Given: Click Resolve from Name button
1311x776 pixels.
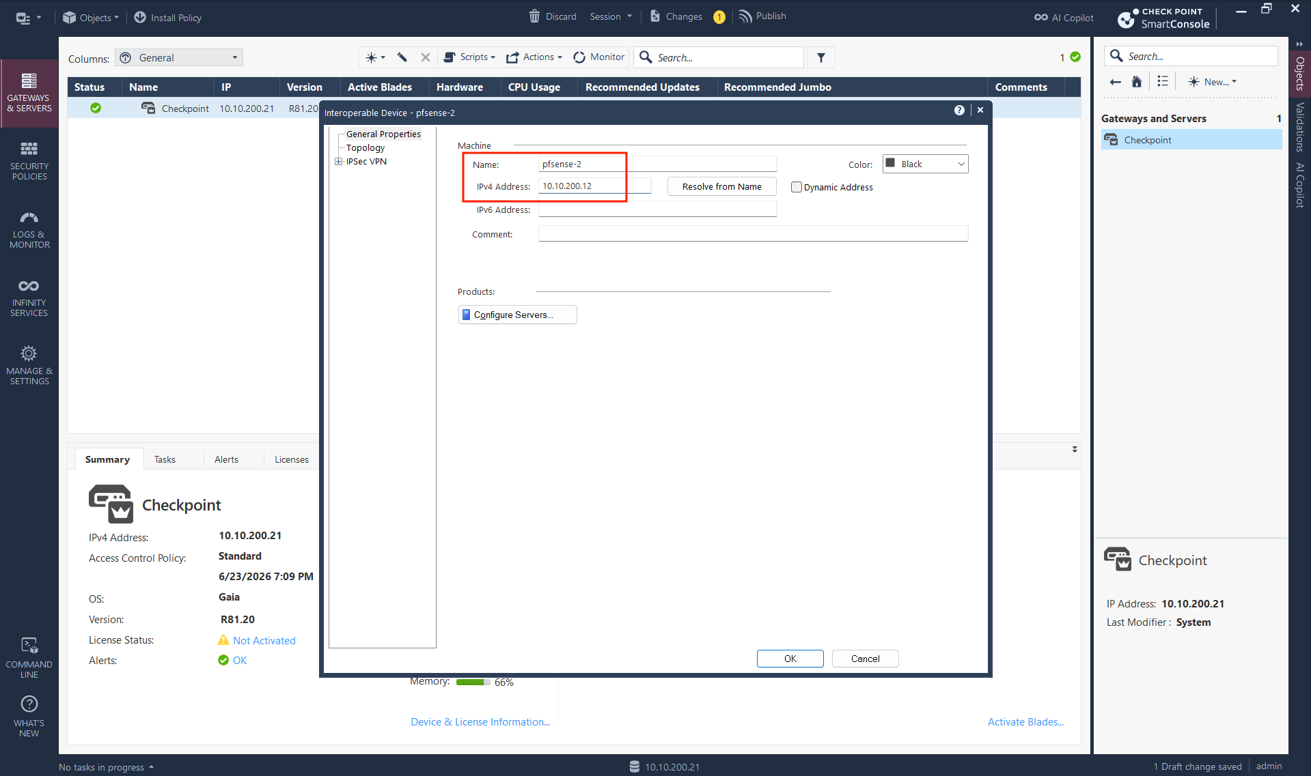Looking at the screenshot, I should click(x=721, y=186).
